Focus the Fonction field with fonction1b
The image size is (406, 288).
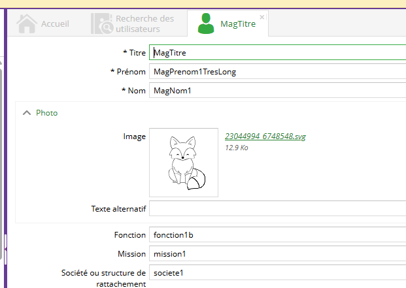pos(277,234)
